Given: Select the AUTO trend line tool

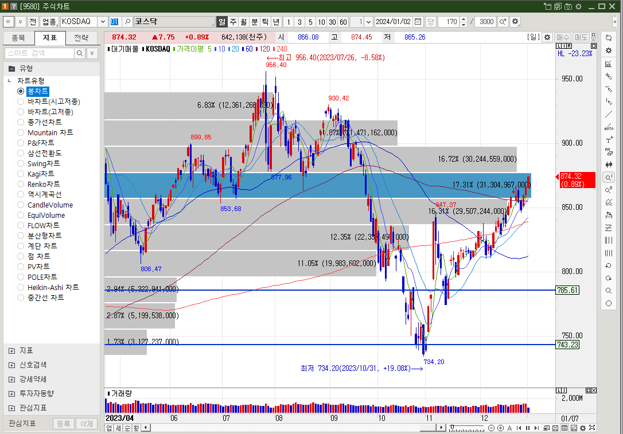Looking at the screenshot, I should (x=608, y=127).
